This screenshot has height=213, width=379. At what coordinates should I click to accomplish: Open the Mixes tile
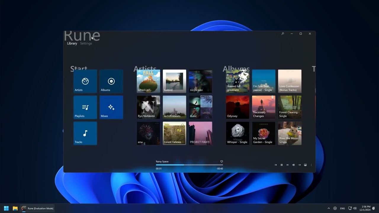point(111,107)
